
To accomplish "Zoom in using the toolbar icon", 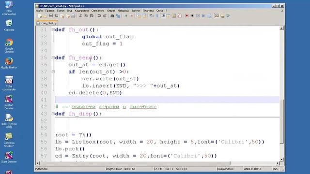I will [x=126, y=16].
